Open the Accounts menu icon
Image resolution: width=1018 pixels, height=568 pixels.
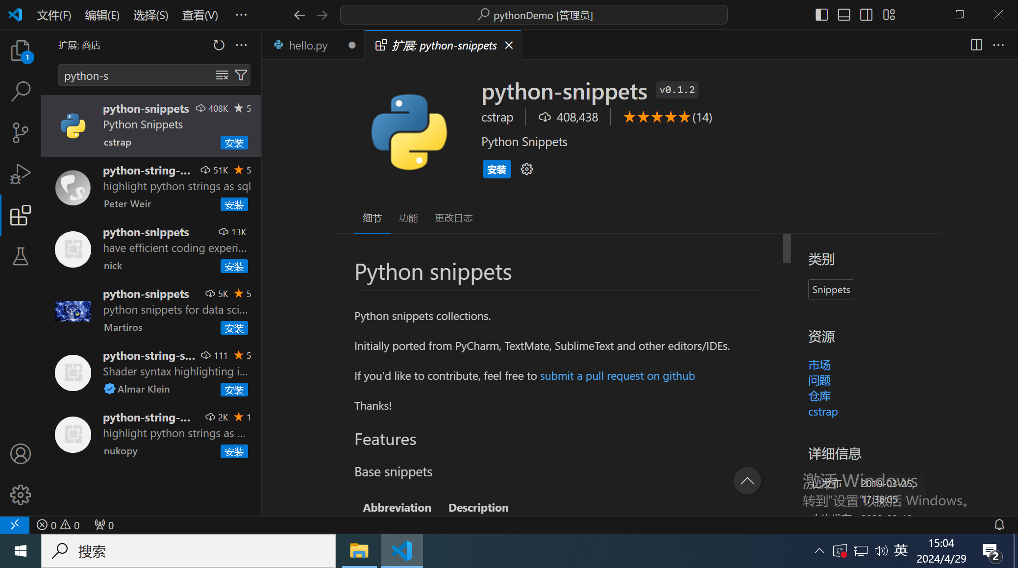(21, 454)
